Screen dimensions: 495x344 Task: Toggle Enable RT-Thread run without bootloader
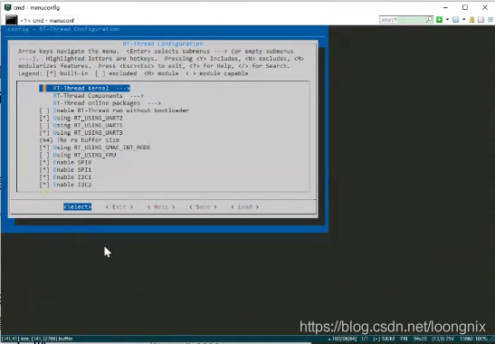pos(114,110)
